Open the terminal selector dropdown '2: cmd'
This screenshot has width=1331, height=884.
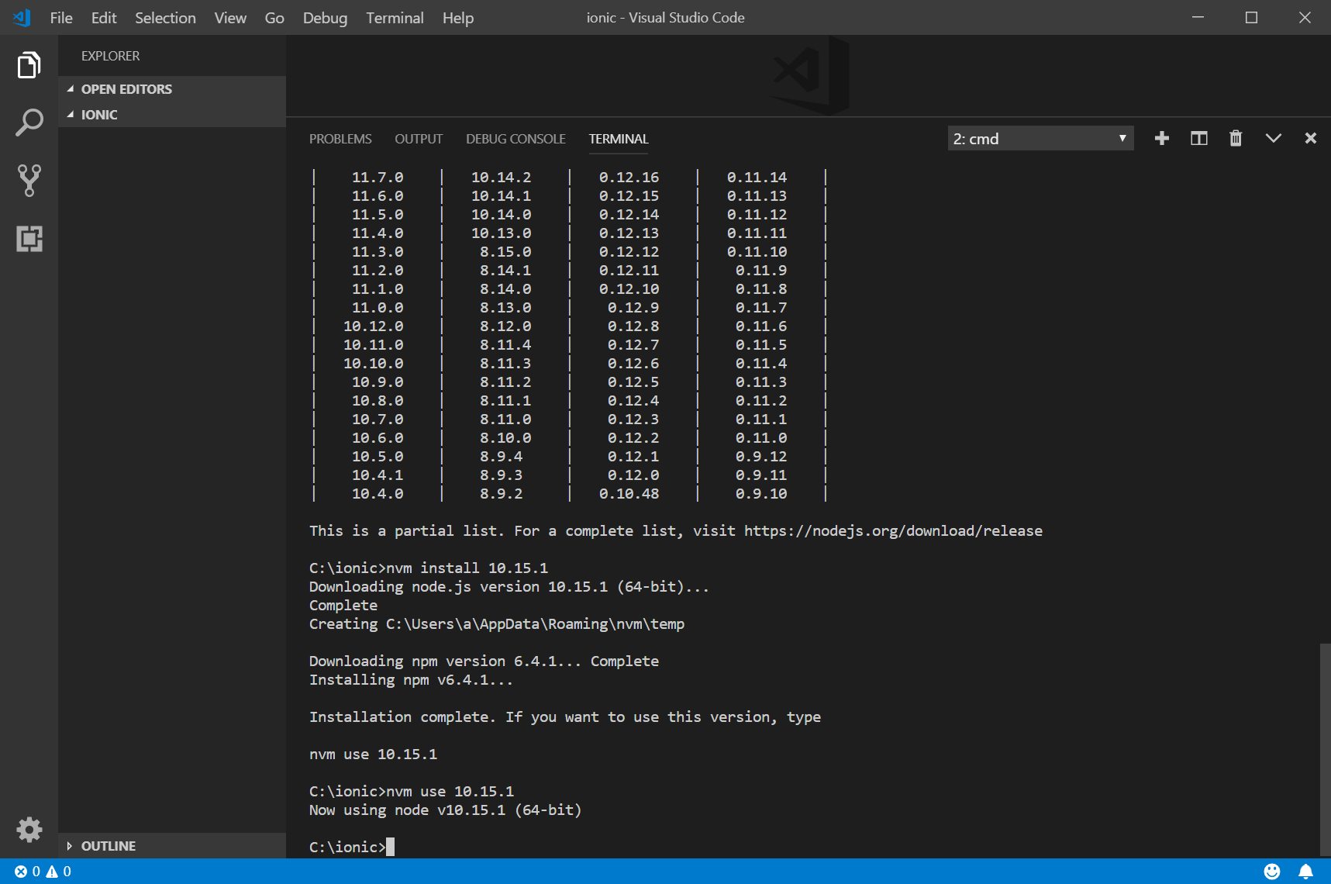click(x=1040, y=139)
